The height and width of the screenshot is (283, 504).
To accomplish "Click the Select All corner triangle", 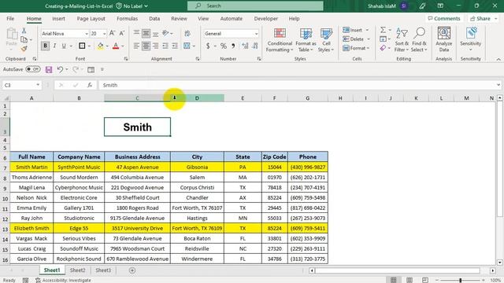I will 6,98.
